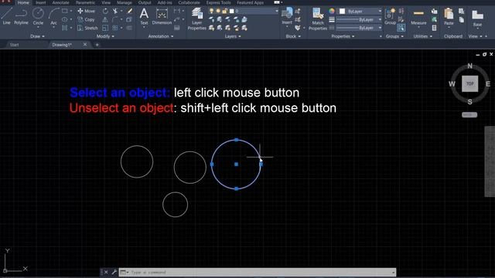
Task: Choose the Rectangle tool icon
Action: [x=65, y=11]
